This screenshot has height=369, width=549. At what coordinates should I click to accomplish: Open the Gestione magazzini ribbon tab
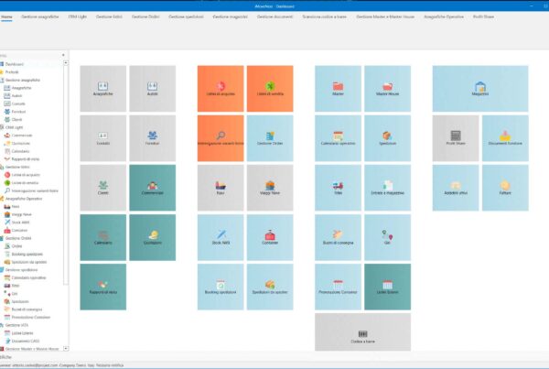tap(230, 16)
